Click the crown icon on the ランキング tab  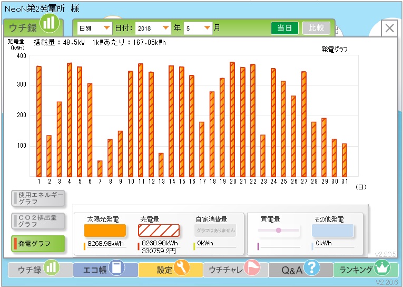[x=382, y=267]
